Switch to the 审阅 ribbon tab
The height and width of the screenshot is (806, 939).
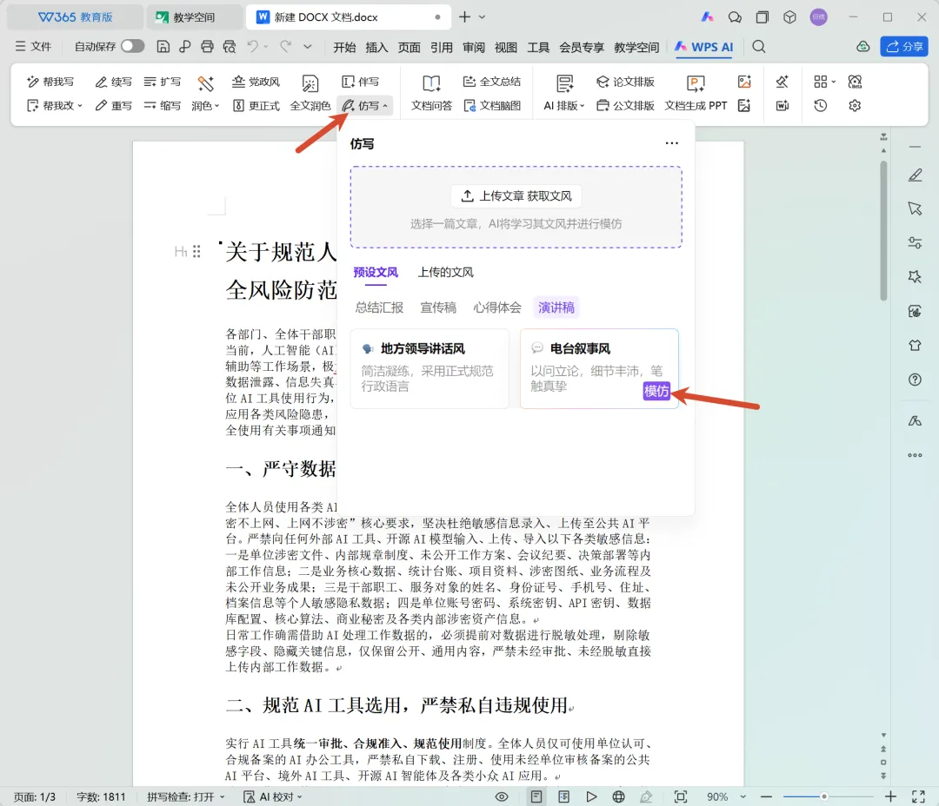click(x=474, y=47)
